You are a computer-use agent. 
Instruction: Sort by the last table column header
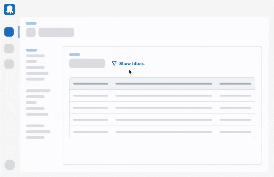coord(235,84)
